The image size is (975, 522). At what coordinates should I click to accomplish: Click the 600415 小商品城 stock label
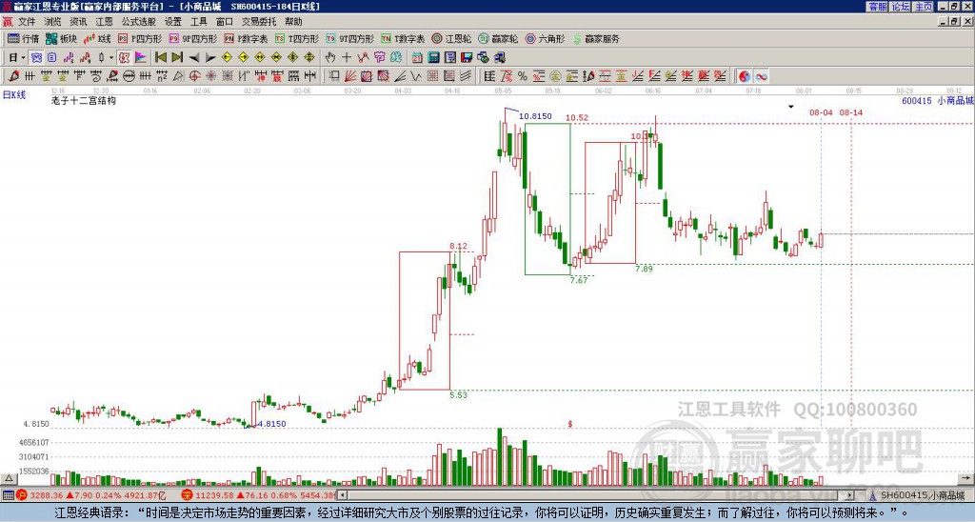point(938,100)
